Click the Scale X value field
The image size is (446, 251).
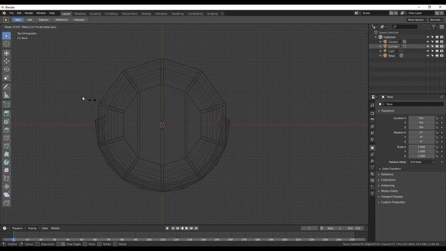point(422,147)
